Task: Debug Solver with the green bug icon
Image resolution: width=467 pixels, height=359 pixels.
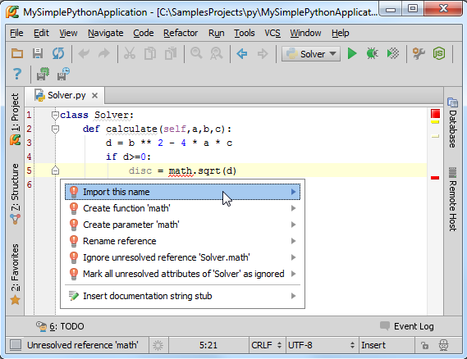Action: (373, 54)
